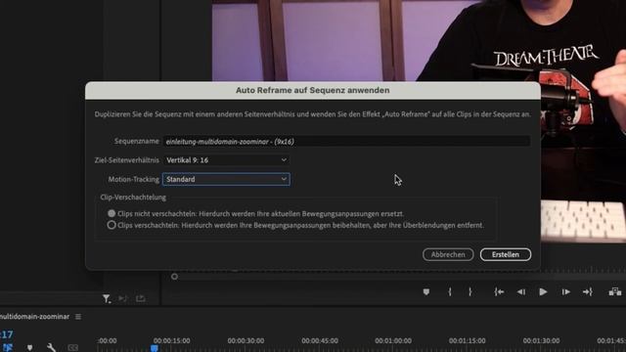The image size is (626, 352).
Task: Click the Go to Out point icon
Action: coord(587,292)
